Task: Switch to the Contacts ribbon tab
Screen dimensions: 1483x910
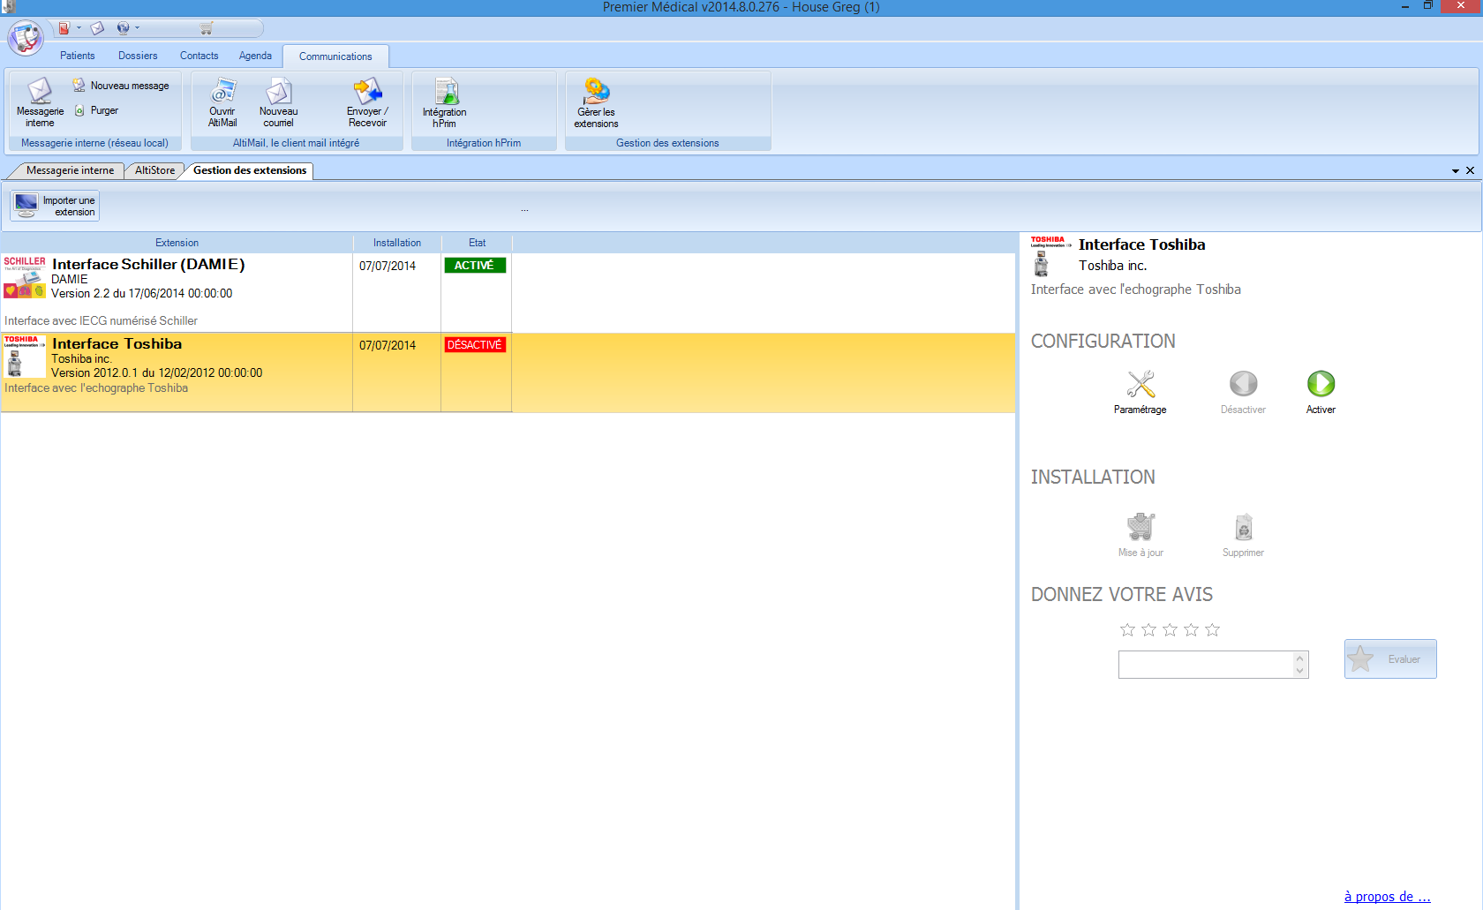Action: pos(199,56)
